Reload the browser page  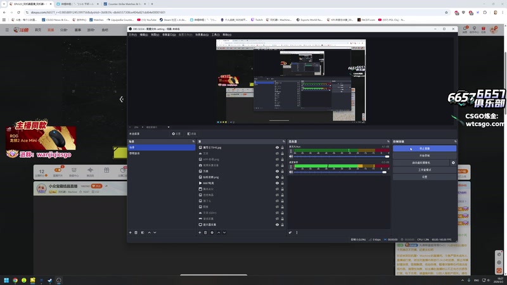pos(18,12)
